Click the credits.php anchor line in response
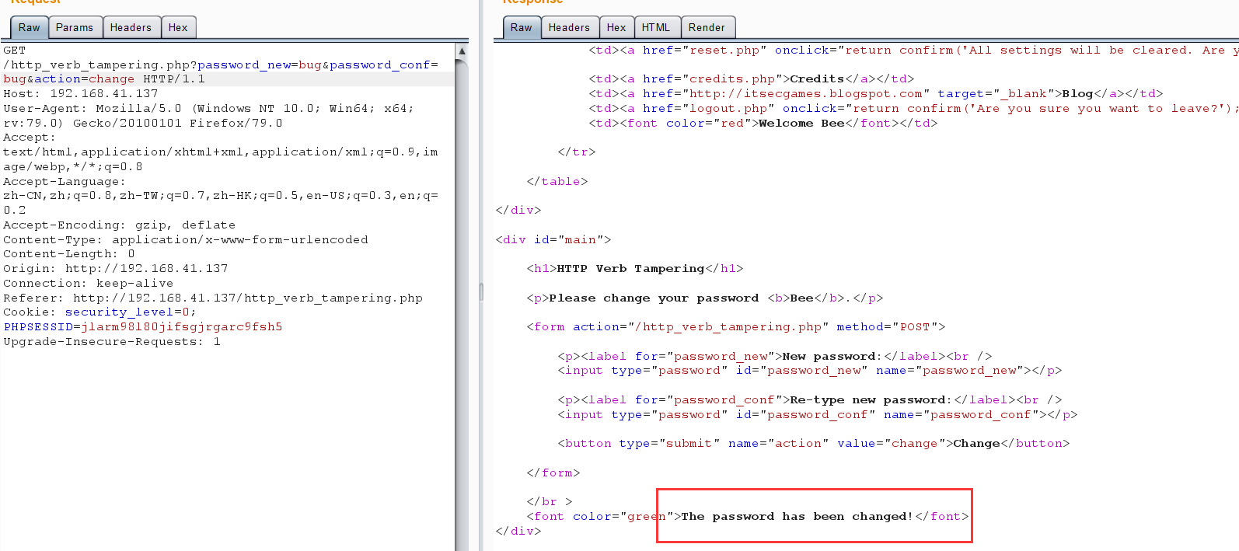Image resolution: width=1239 pixels, height=551 pixels. click(x=752, y=78)
